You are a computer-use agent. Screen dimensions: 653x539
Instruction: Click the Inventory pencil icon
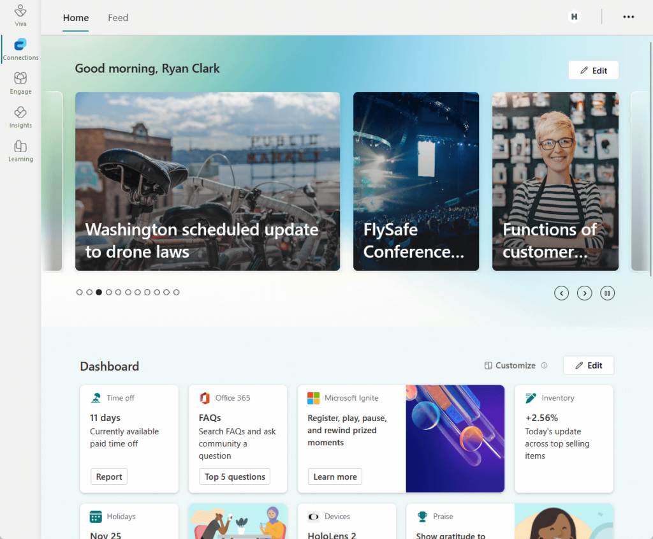531,398
